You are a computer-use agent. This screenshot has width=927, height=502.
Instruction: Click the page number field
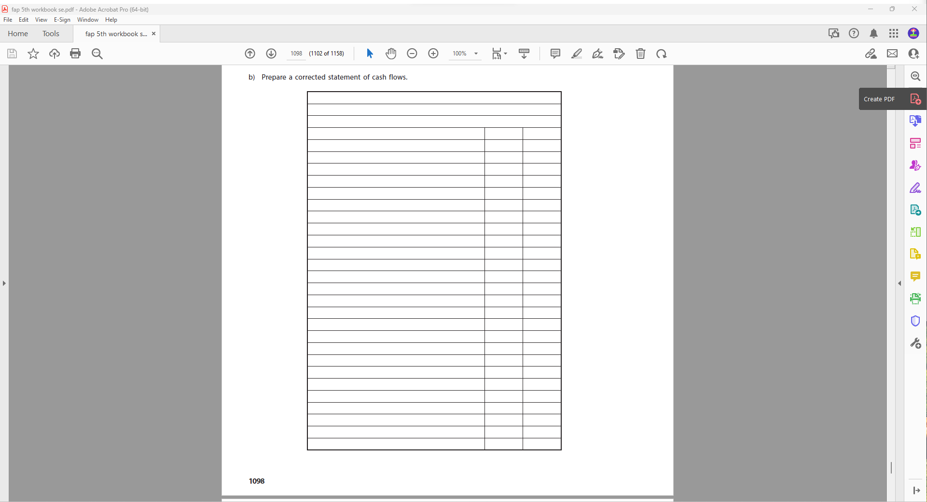[296, 54]
